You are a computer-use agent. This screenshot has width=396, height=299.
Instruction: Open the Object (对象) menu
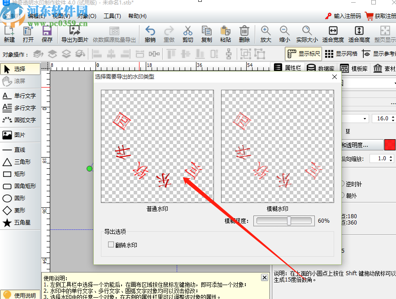click(87, 16)
